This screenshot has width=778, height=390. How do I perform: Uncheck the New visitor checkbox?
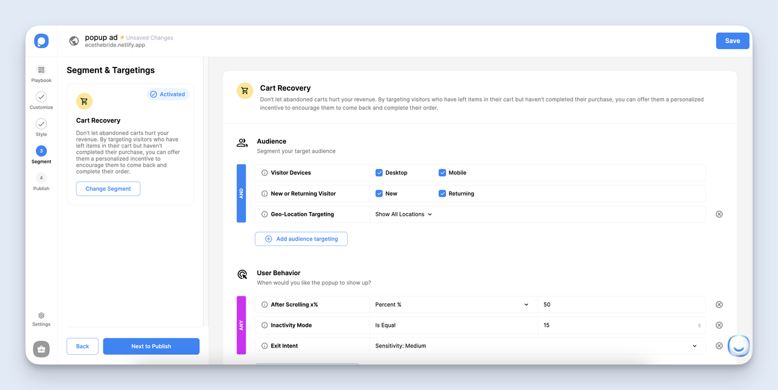[379, 194]
